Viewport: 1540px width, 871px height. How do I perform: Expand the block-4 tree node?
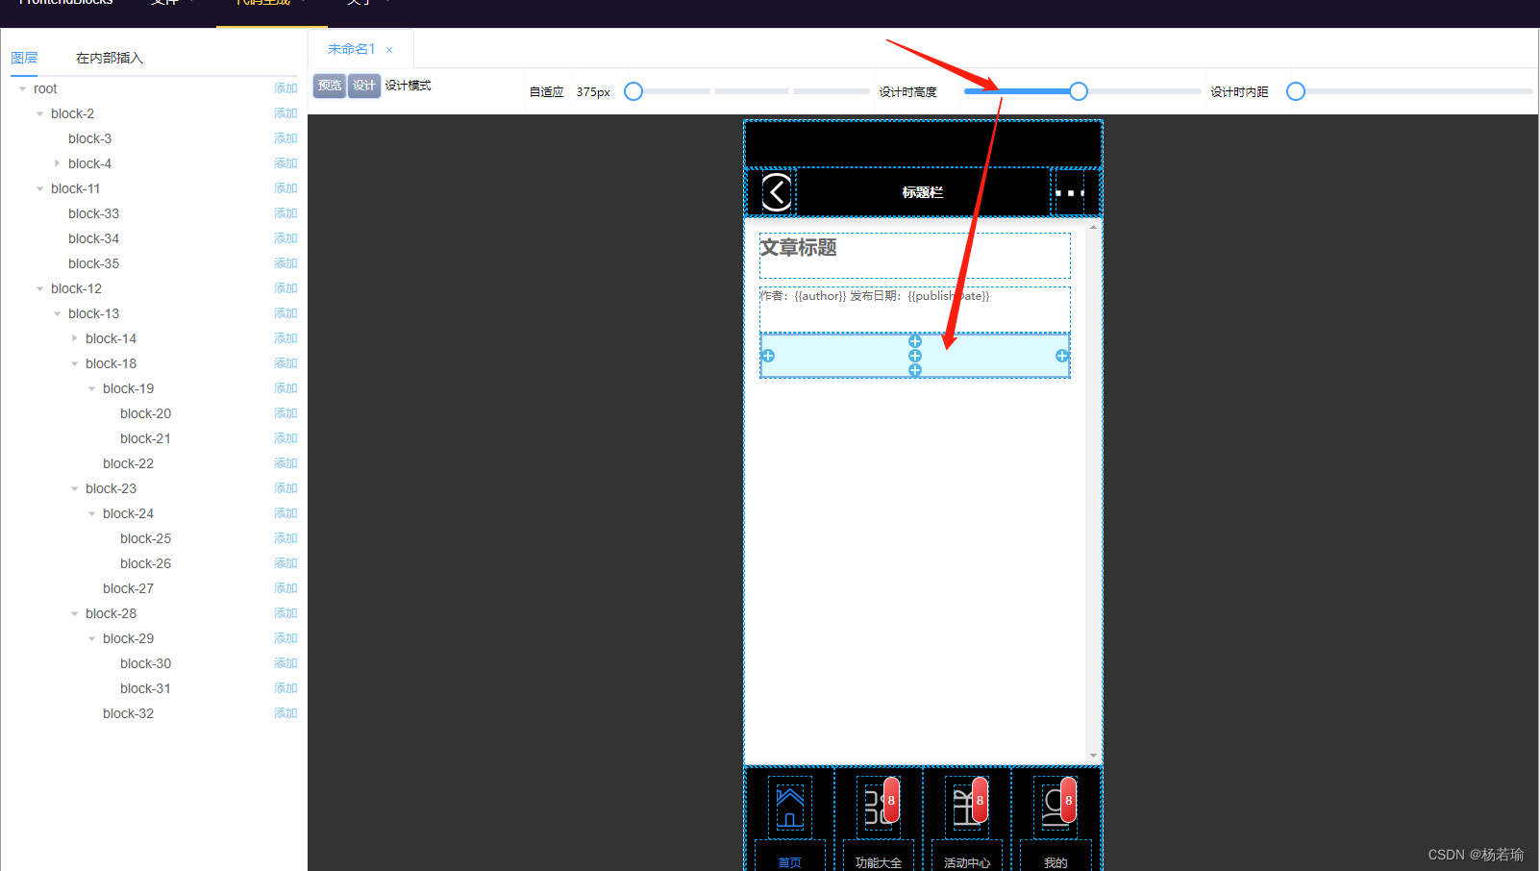pos(58,163)
